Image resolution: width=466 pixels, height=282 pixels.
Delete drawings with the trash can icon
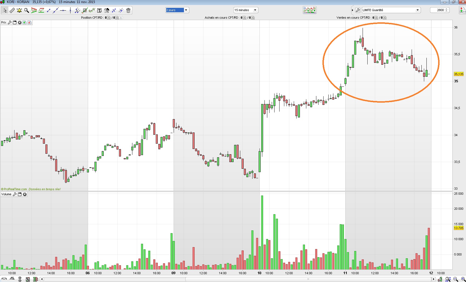pos(128,10)
